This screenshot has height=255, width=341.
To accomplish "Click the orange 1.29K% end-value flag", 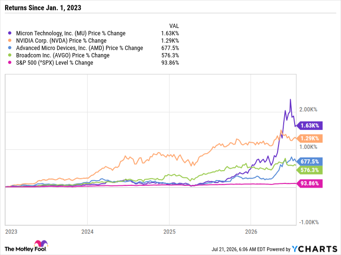I will [309, 138].
